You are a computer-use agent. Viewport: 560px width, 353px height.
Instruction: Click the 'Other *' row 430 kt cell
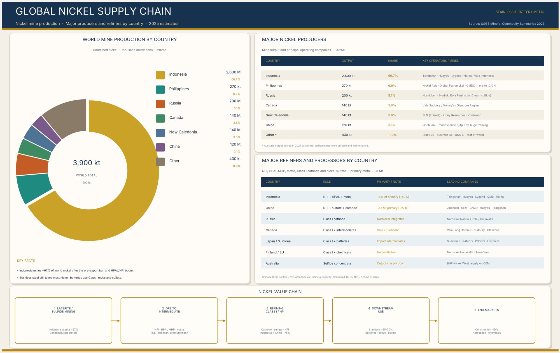(x=347, y=135)
